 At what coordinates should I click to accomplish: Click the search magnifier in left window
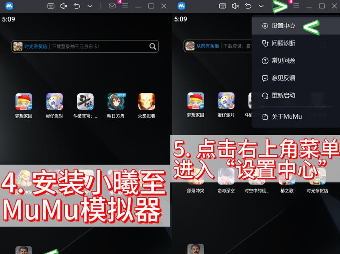pyautogui.click(x=153, y=46)
